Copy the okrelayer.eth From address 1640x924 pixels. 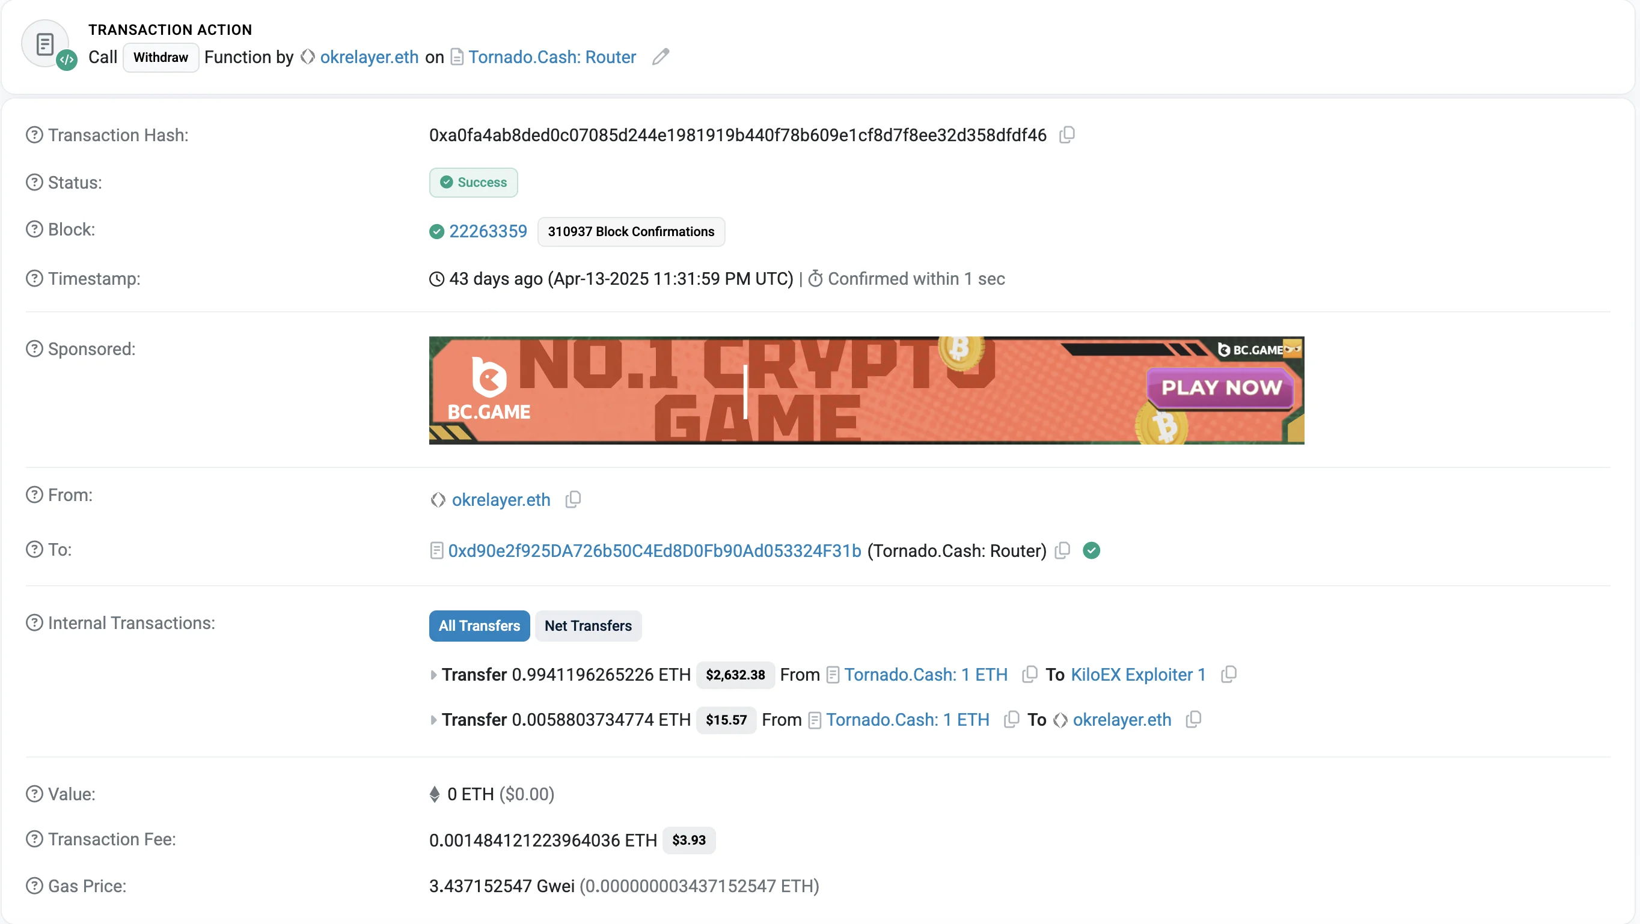[x=573, y=500]
